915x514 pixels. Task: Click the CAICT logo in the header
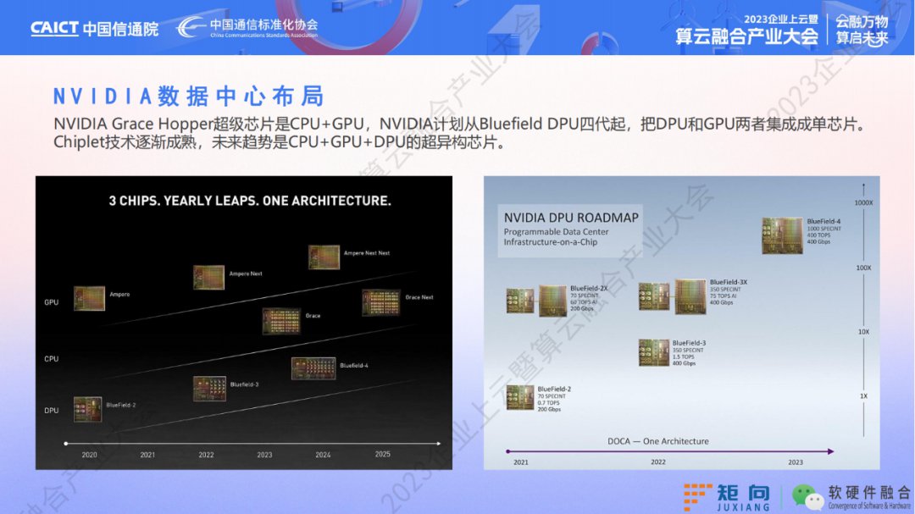point(94,29)
